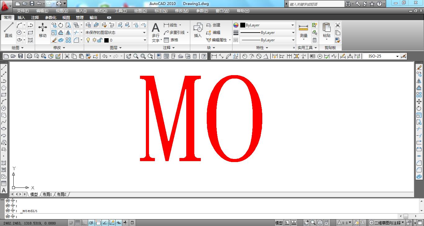Click the Cut icon in standard toolbar

point(67,56)
